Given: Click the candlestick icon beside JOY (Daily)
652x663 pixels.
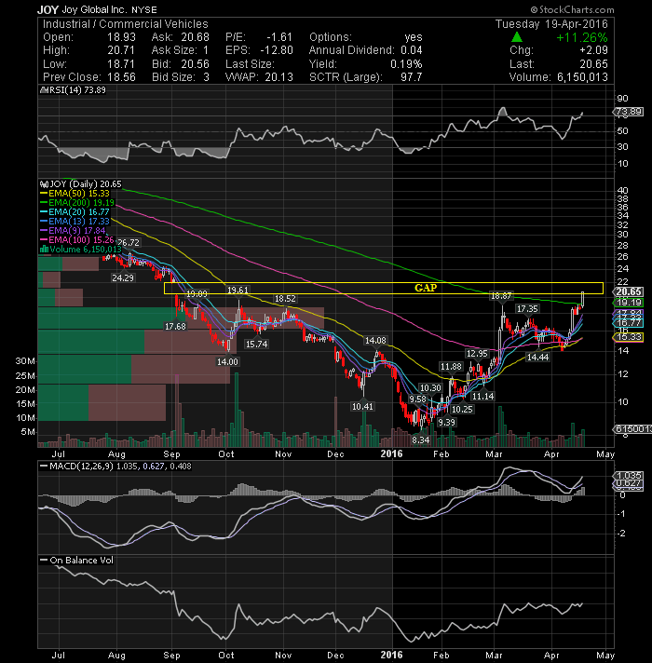Looking at the screenshot, I should 44,184.
